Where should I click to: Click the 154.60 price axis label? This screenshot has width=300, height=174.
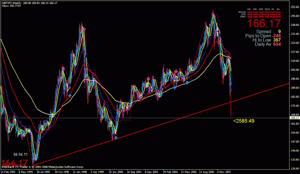click(294, 132)
